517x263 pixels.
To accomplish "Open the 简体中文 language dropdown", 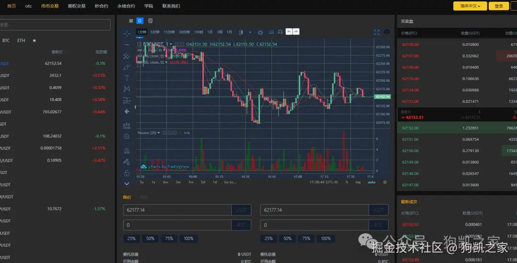I will 470,6.
